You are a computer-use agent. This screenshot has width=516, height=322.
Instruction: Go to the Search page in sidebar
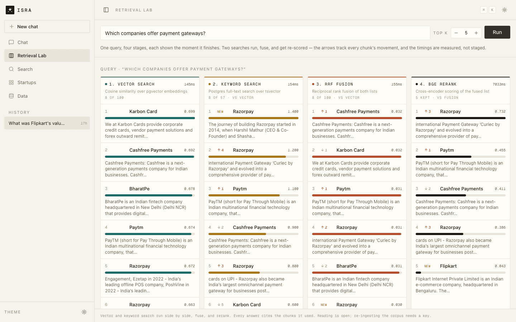tap(47, 69)
